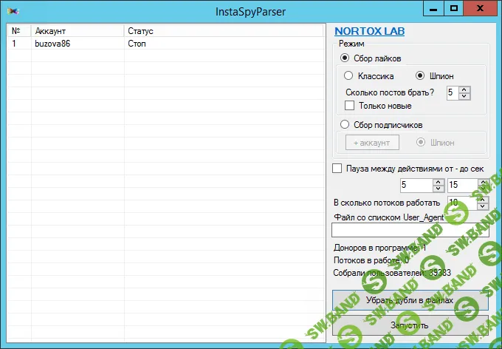Increase the pause maximum value 15 with up arrow
Screen dimensions: 502x349
pos(483,182)
